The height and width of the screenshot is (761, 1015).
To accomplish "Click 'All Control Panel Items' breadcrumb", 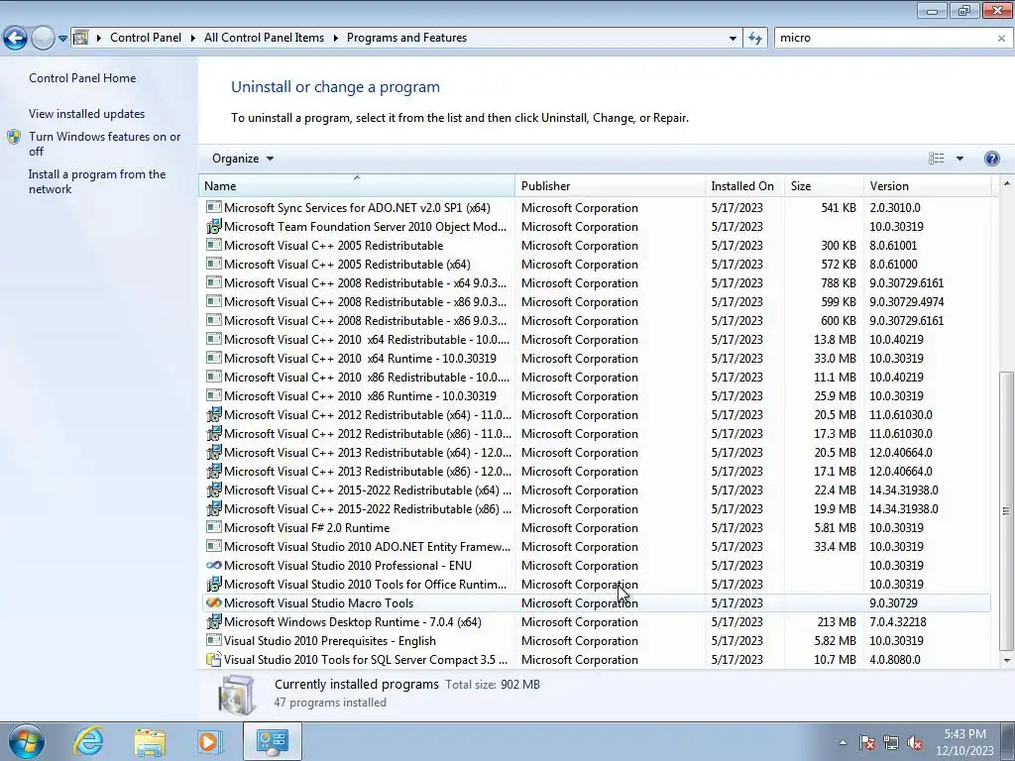I will tap(264, 38).
